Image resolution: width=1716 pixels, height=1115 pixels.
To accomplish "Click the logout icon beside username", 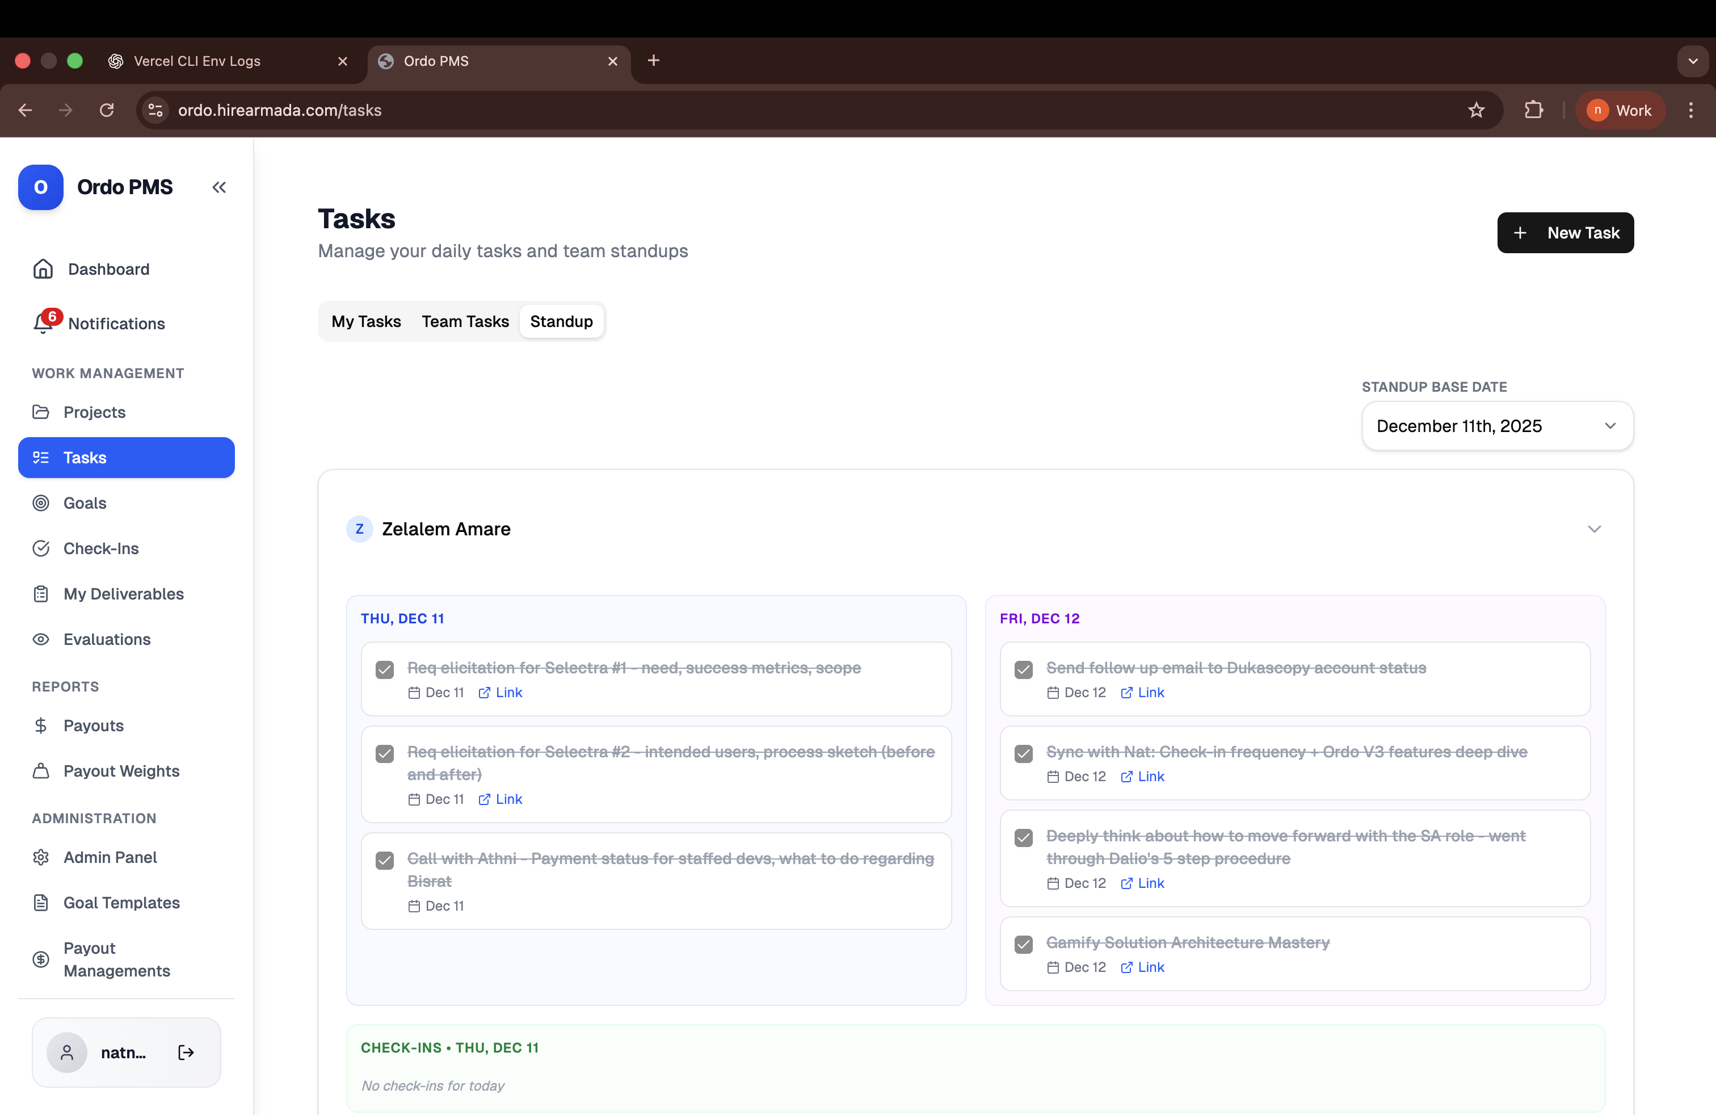I will [186, 1052].
